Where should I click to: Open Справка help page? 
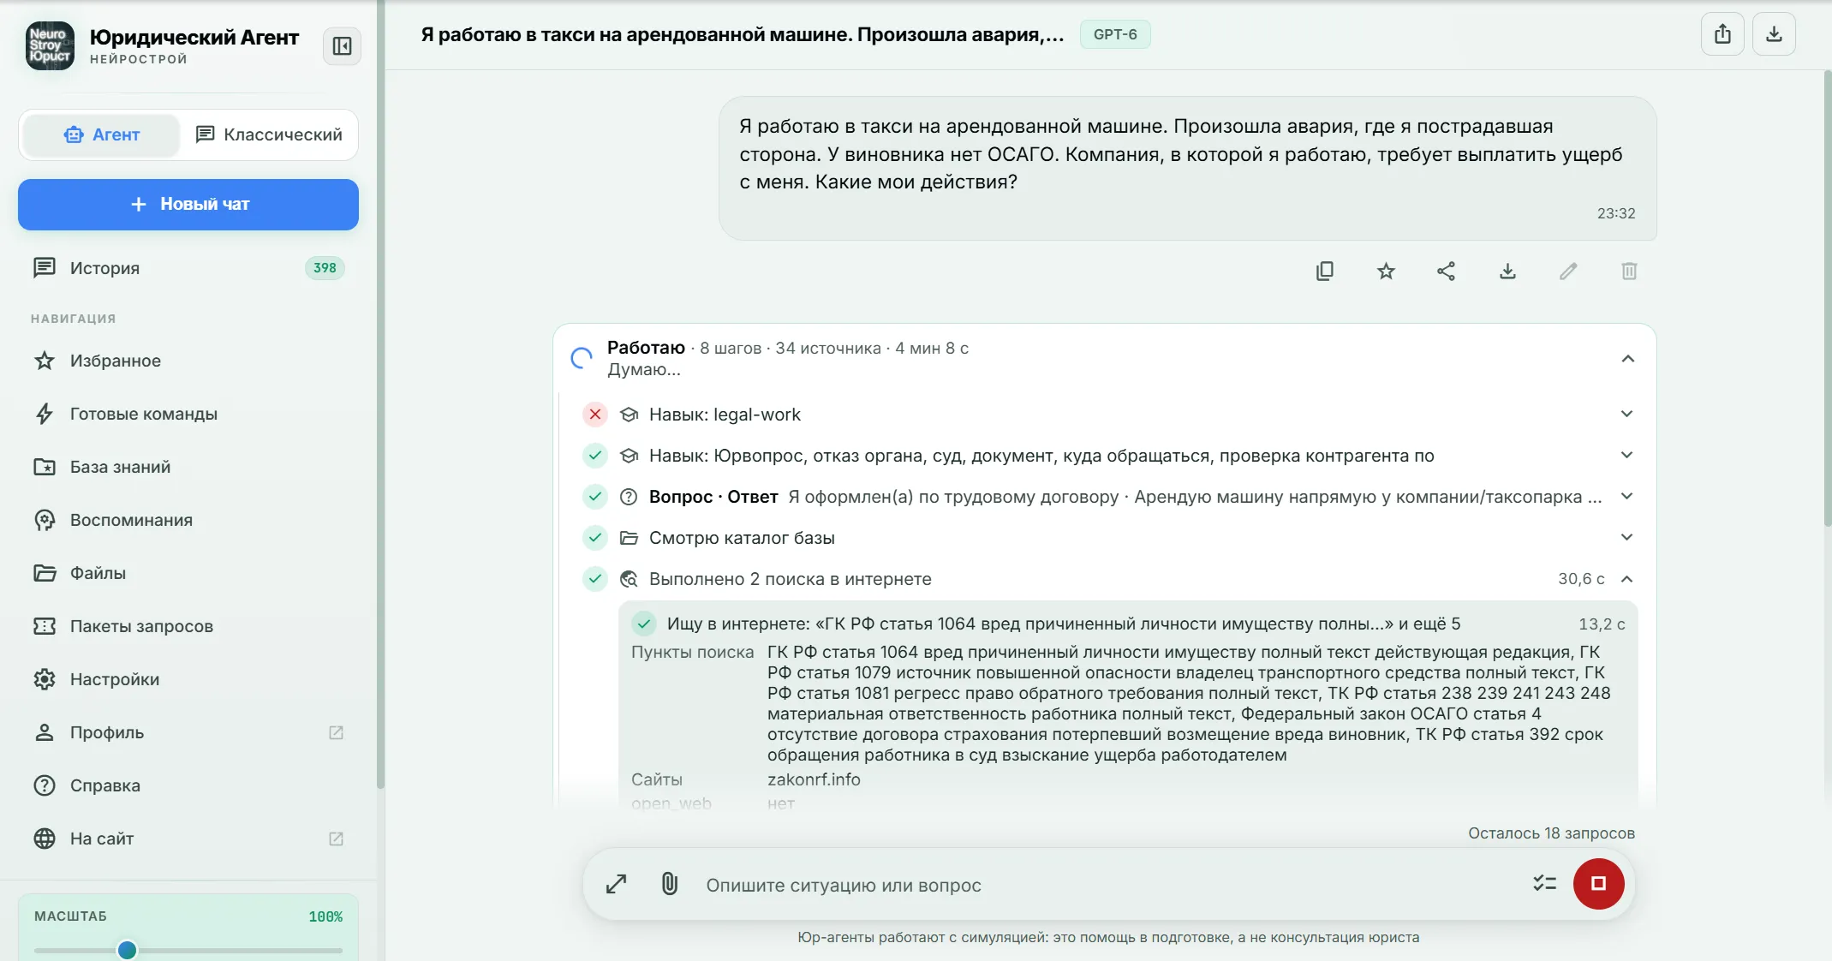(188, 785)
